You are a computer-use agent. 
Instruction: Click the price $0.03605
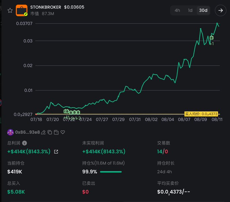(x=74, y=7)
